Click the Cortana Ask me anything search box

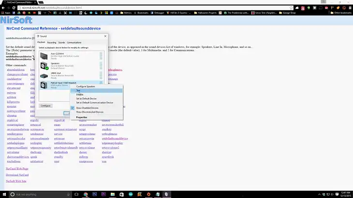coord(41,194)
